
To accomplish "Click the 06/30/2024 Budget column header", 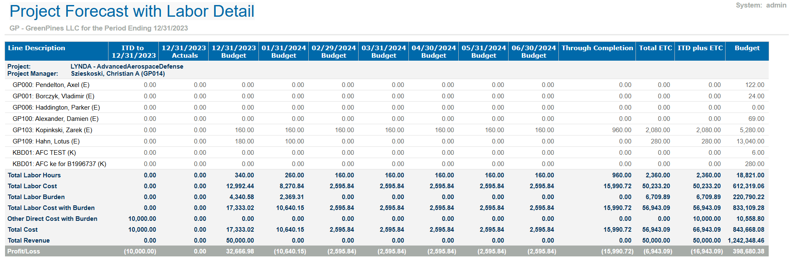I will [x=533, y=51].
